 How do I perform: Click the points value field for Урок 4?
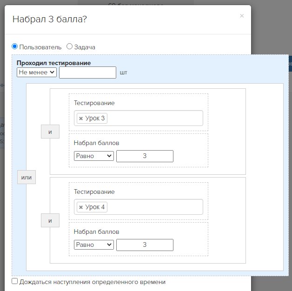(x=145, y=245)
